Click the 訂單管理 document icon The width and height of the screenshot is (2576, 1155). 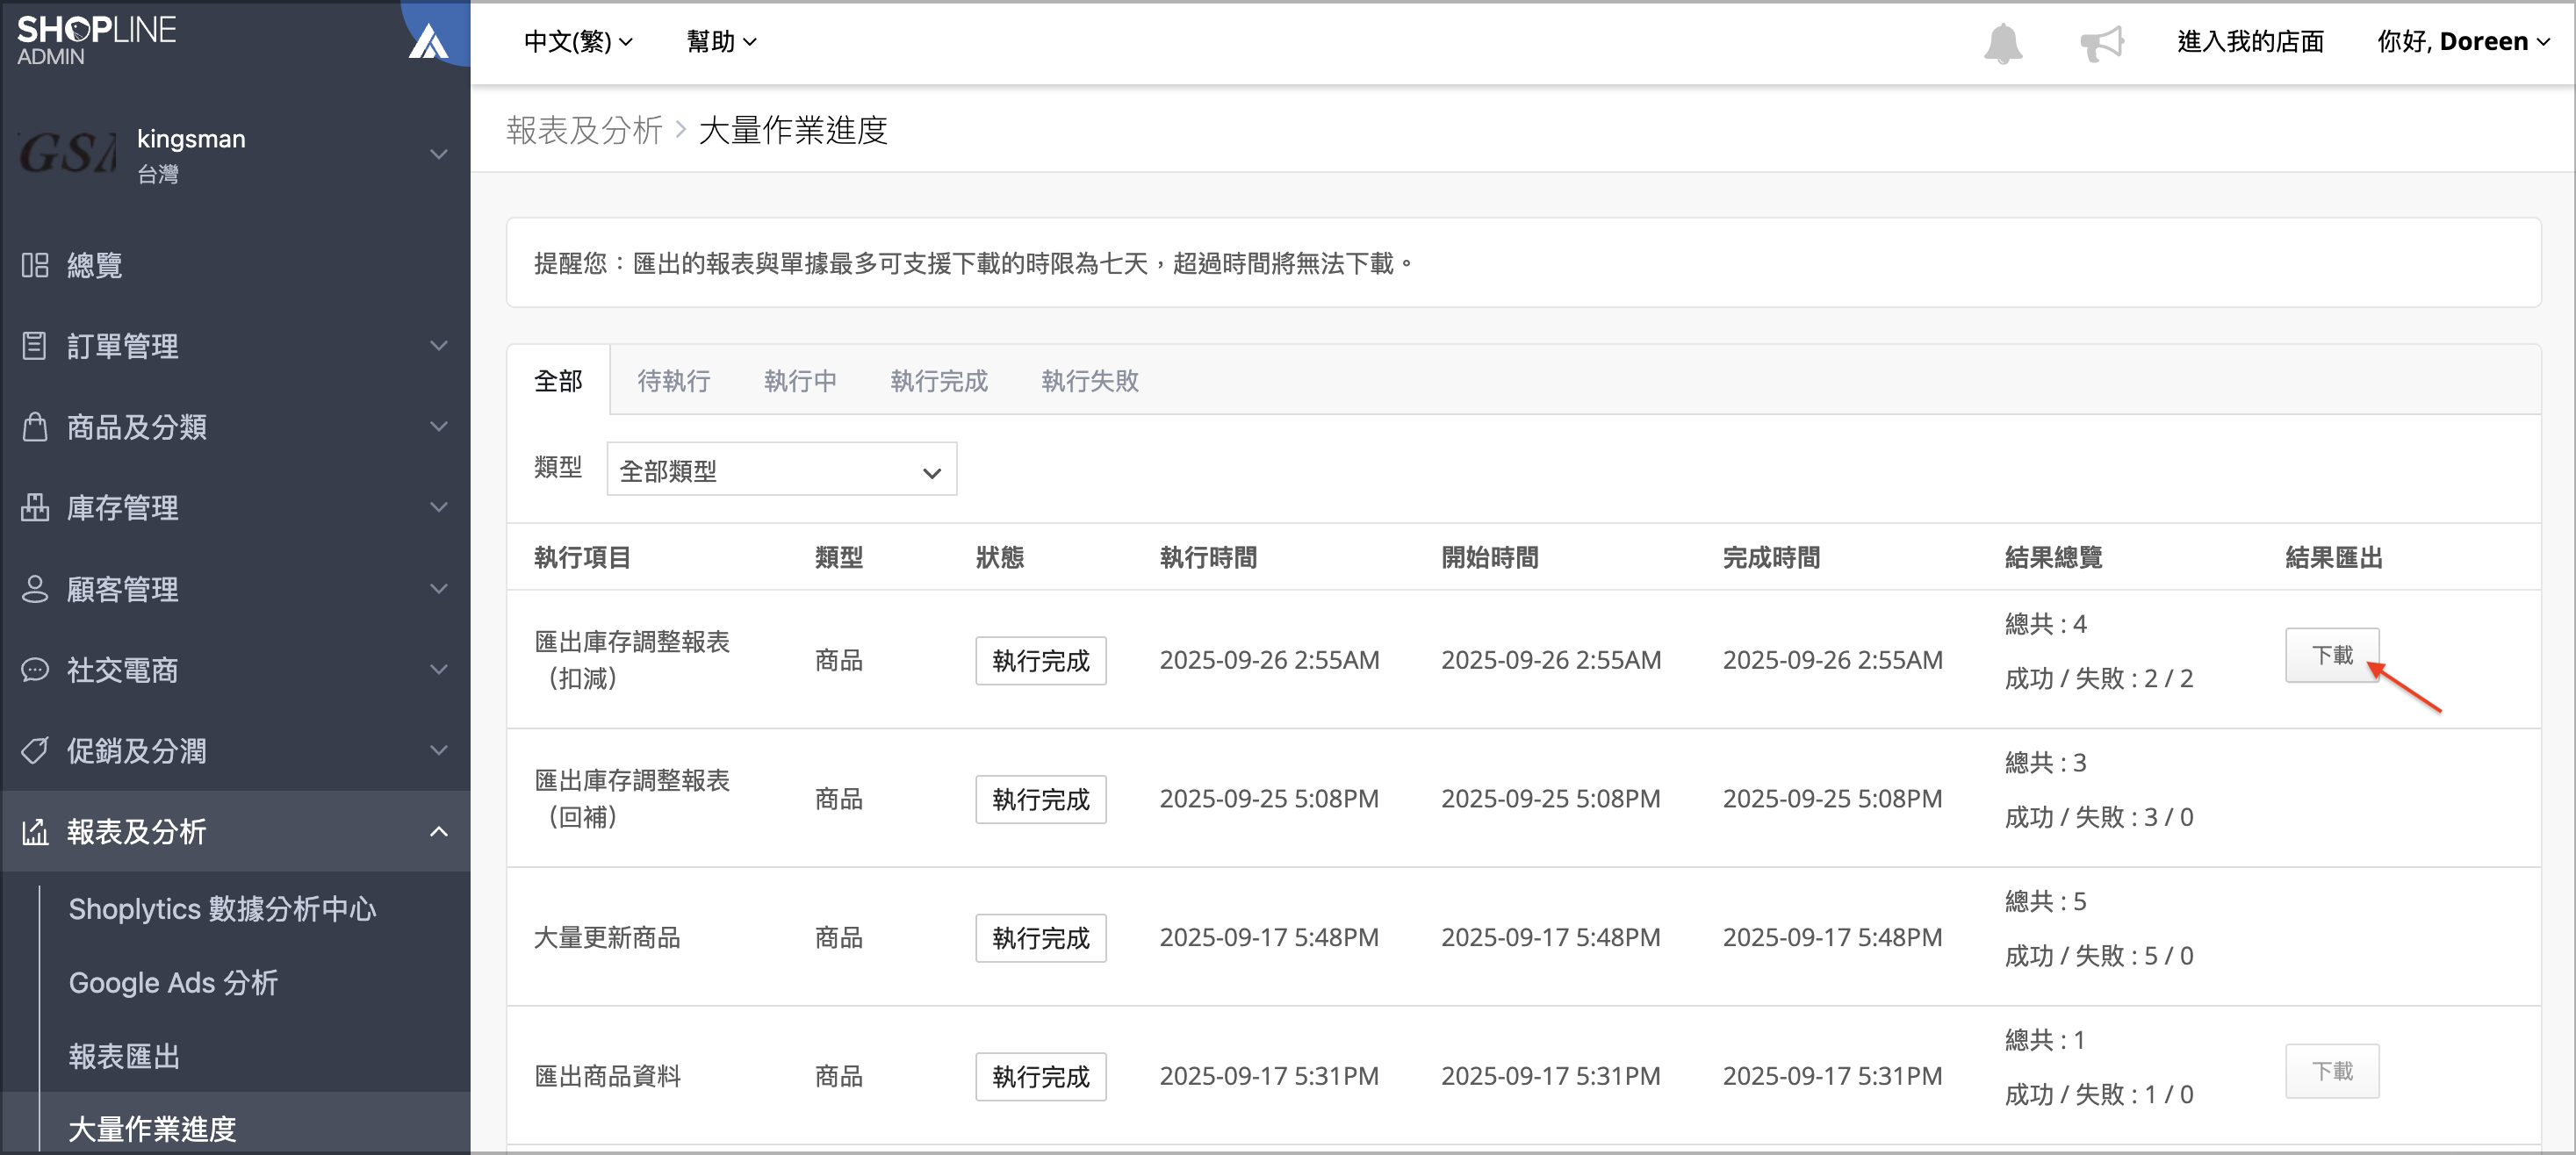pyautogui.click(x=35, y=346)
